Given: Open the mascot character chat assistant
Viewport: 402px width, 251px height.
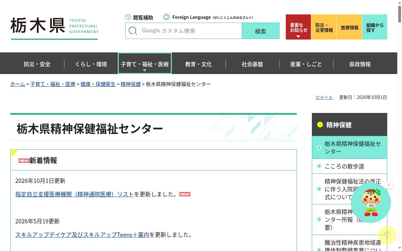Looking at the screenshot, I should click(371, 203).
